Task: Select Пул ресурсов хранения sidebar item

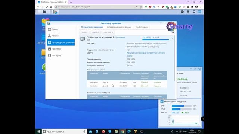Action: (61, 42)
